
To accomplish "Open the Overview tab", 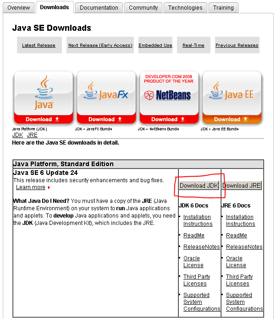I will click(x=18, y=8).
